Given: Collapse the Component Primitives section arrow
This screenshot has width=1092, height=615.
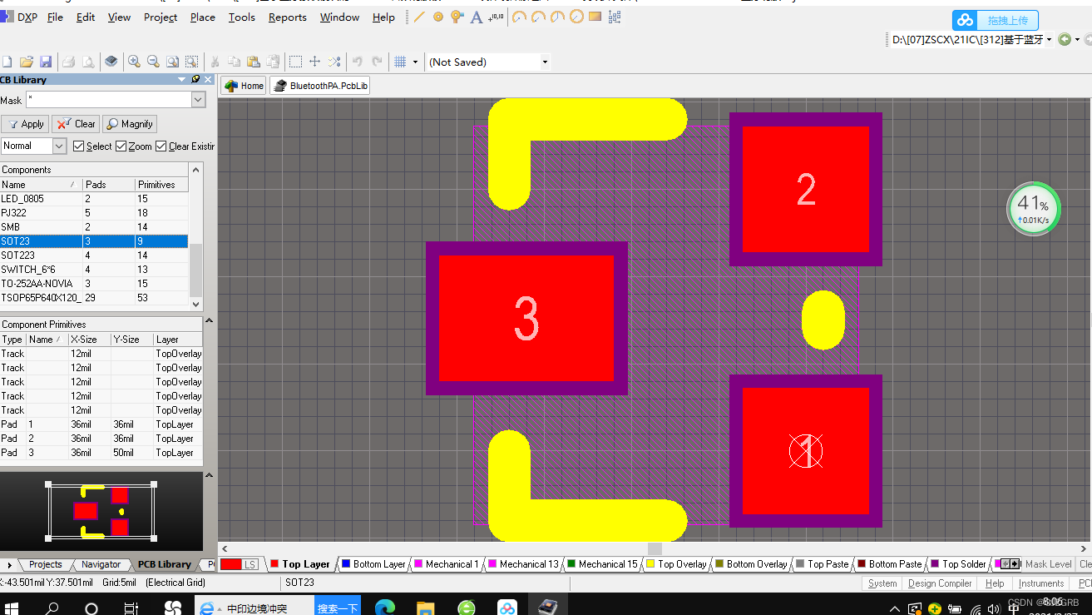Looking at the screenshot, I should click(x=210, y=321).
